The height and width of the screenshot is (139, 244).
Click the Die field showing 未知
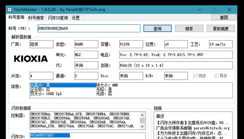tap(131, 76)
